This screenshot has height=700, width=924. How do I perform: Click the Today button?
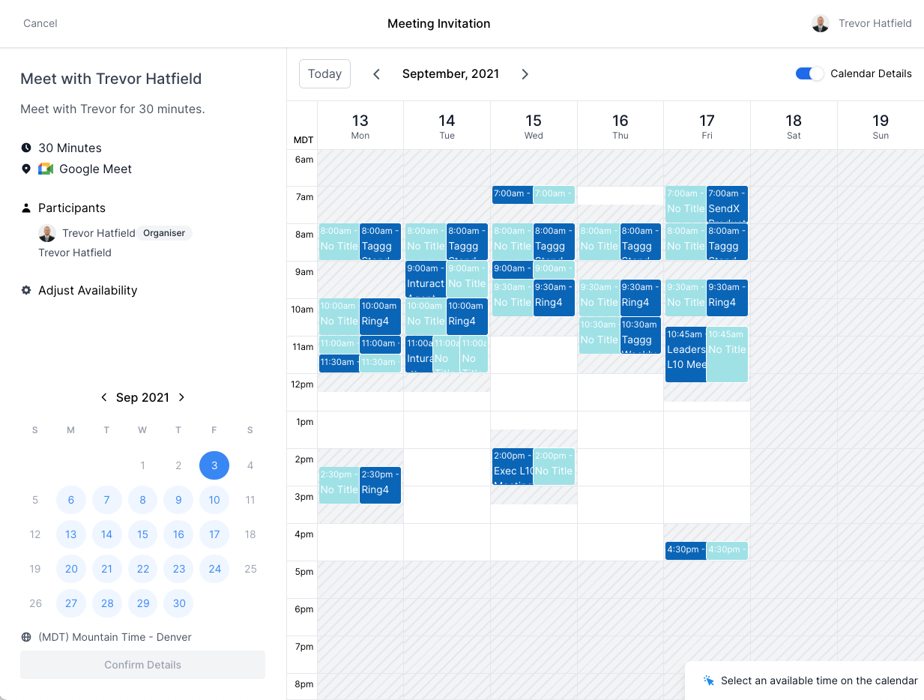point(324,73)
